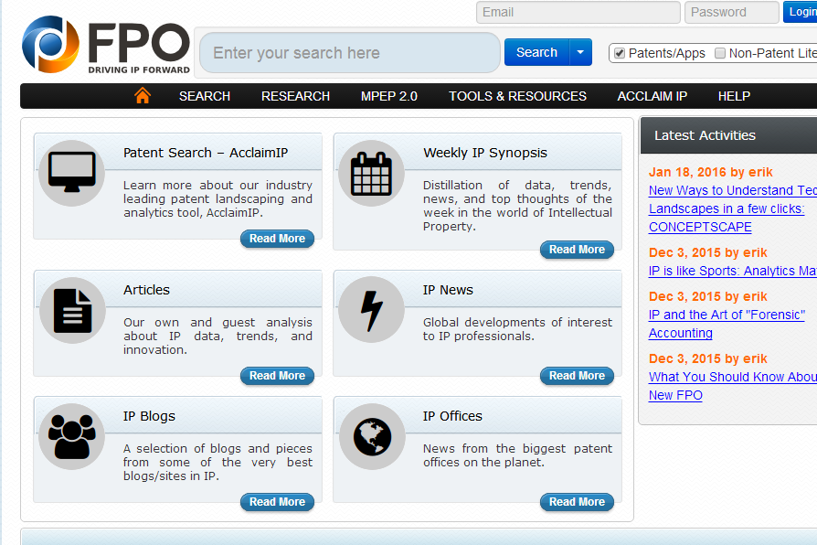Open the CONCEPTSCAPE landscapes article link
This screenshot has width=817, height=545.
click(x=733, y=208)
